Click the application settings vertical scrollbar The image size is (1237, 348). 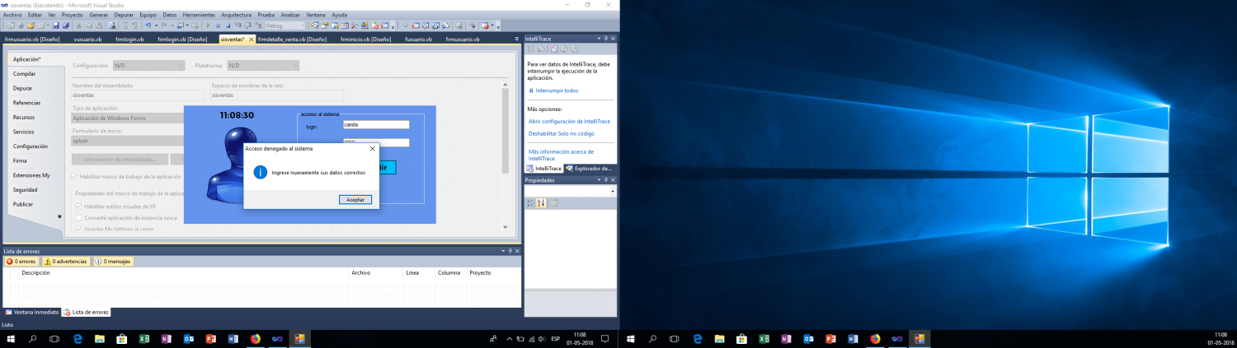[505, 155]
